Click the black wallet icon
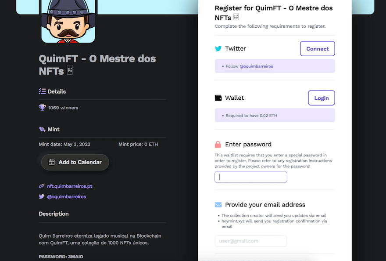 218,98
